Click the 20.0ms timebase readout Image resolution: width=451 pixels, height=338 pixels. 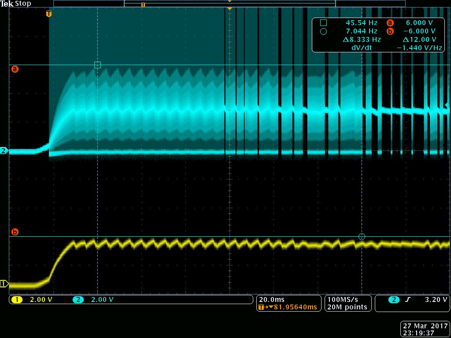(272, 299)
